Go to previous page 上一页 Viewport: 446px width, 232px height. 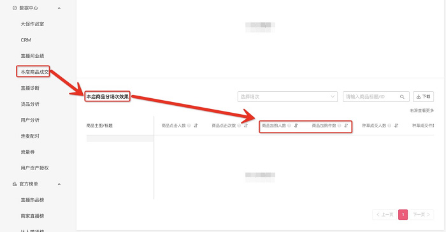click(385, 214)
